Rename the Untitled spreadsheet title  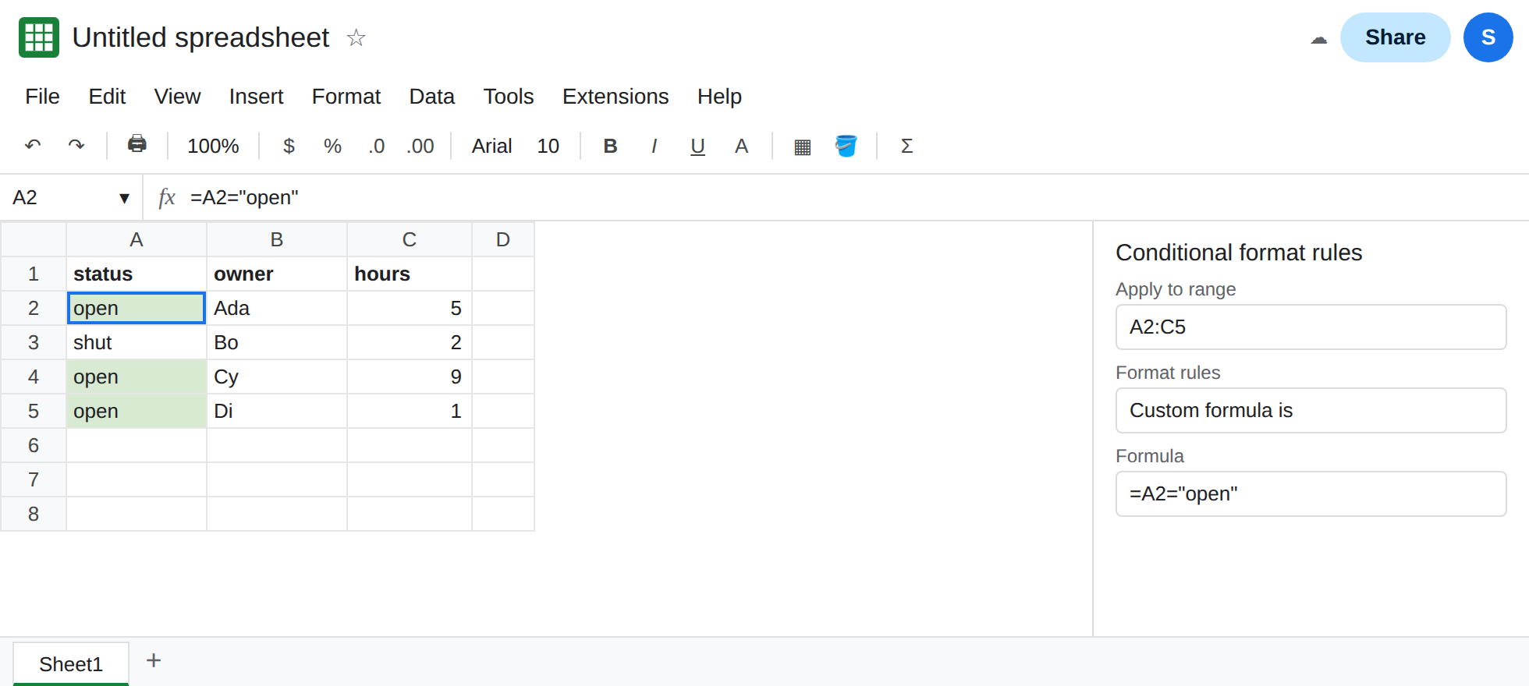click(x=200, y=37)
